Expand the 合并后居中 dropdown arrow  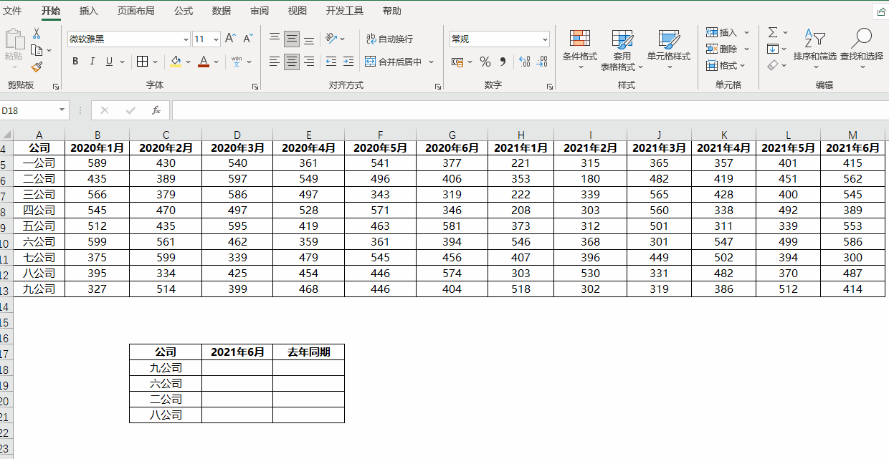pos(431,62)
